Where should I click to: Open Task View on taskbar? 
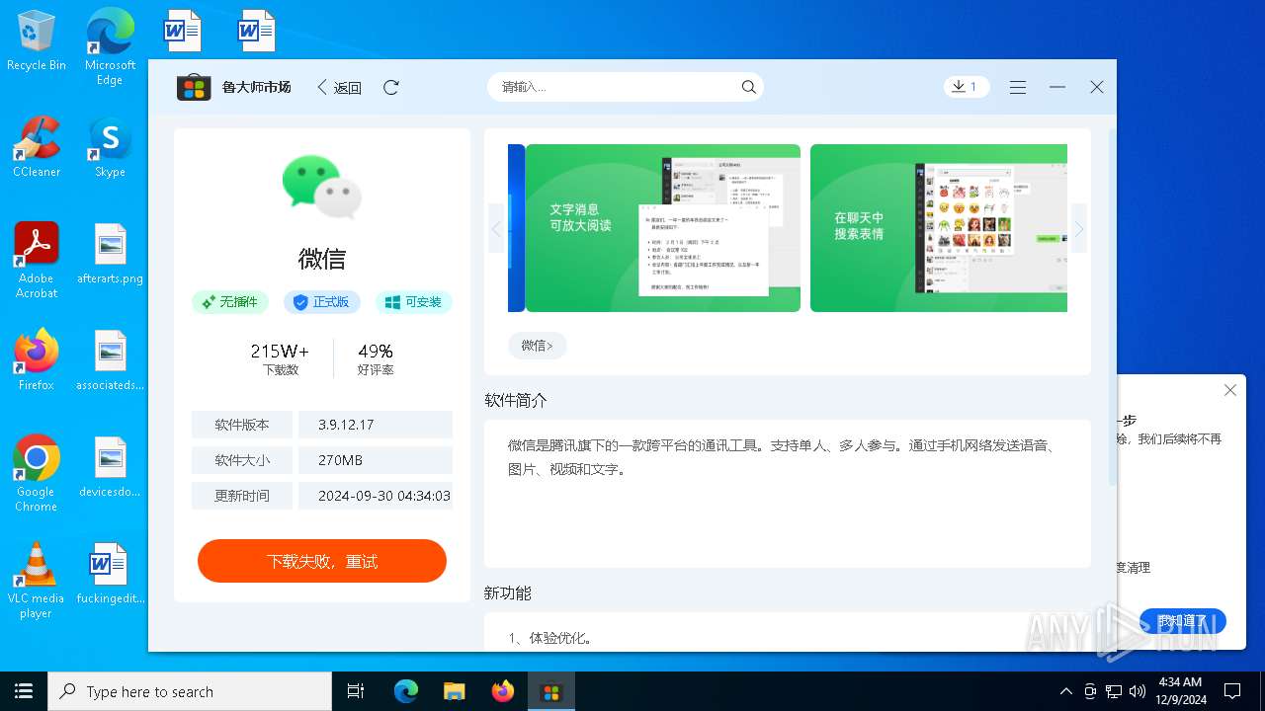coord(356,691)
